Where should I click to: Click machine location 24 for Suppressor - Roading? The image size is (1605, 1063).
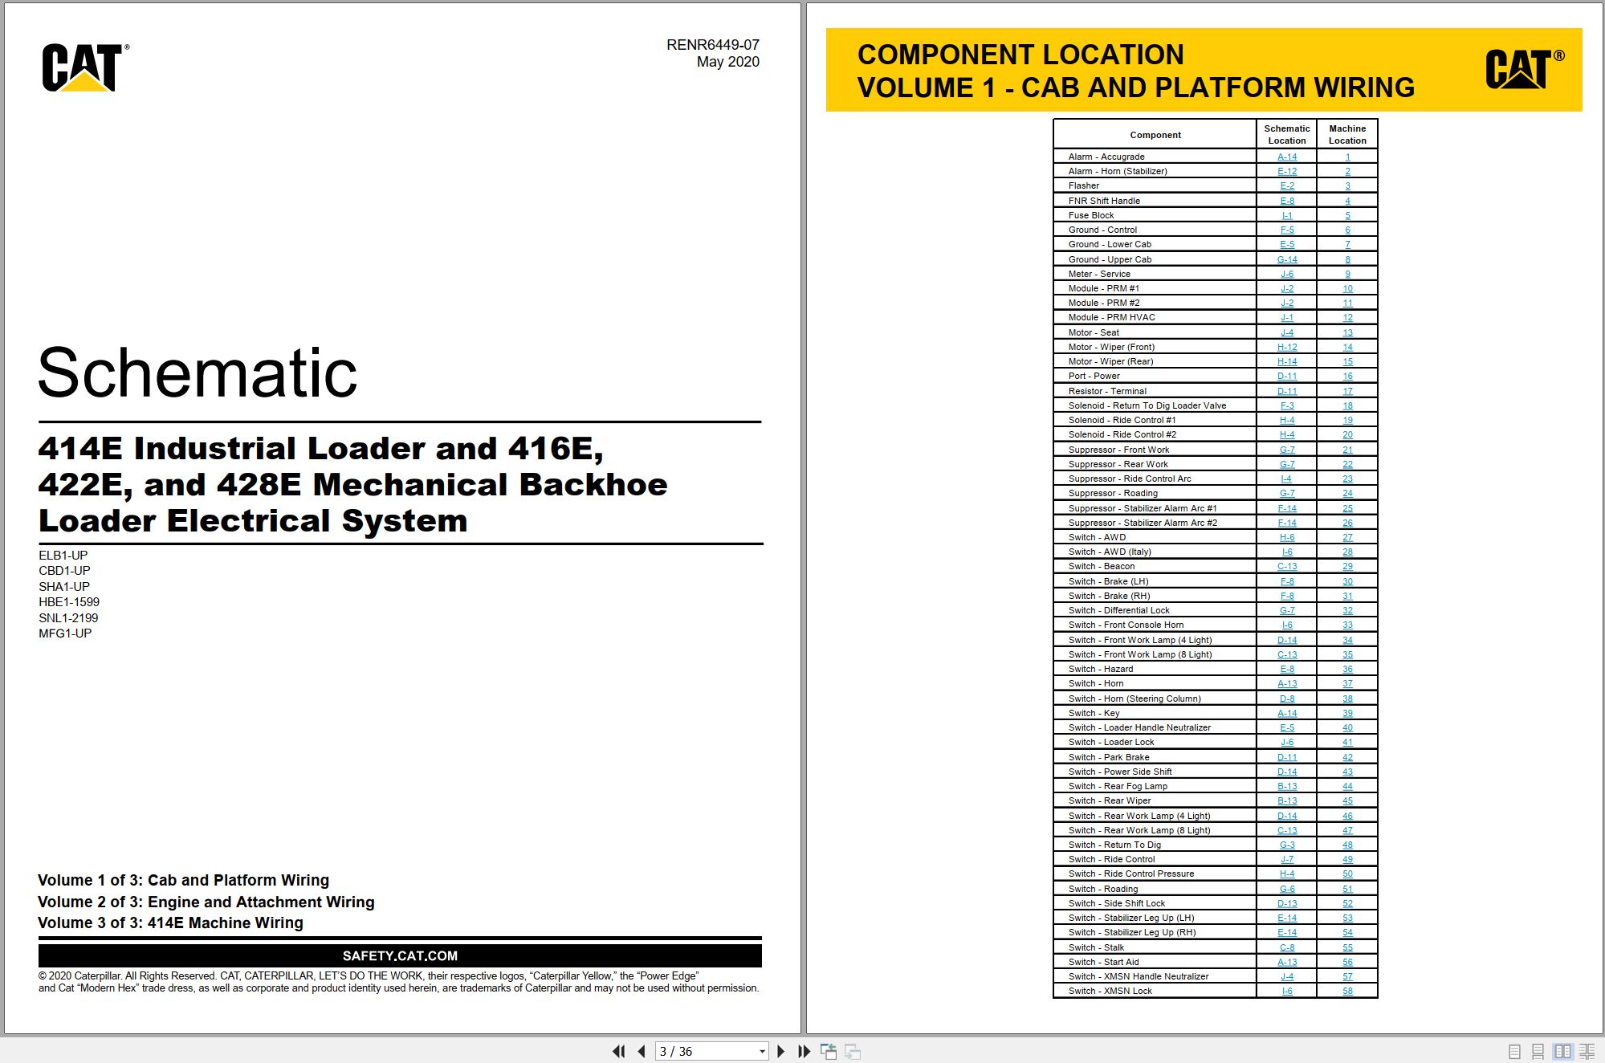(1347, 493)
